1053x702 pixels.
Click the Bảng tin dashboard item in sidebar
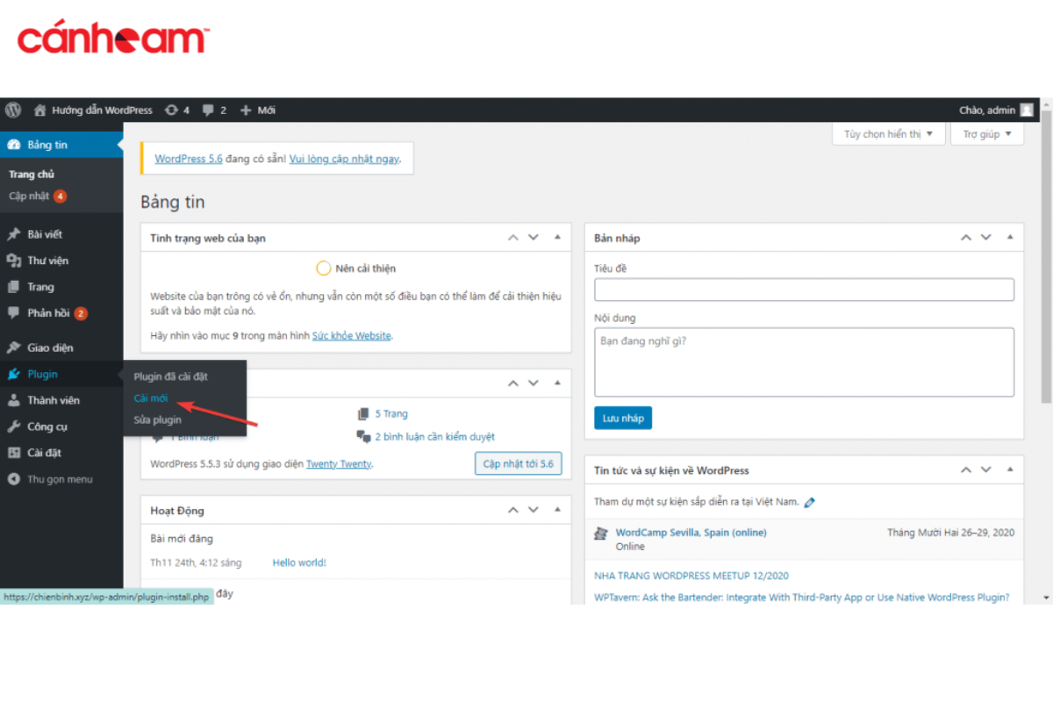(61, 145)
